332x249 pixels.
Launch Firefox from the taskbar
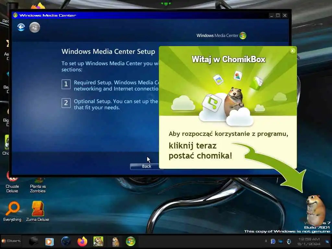click(x=82, y=241)
